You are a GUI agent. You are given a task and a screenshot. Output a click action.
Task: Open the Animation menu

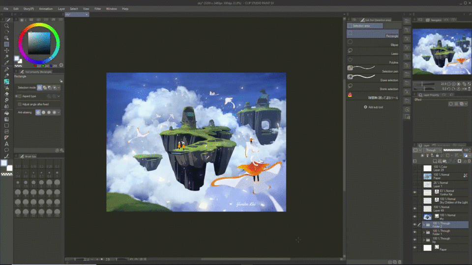click(46, 9)
